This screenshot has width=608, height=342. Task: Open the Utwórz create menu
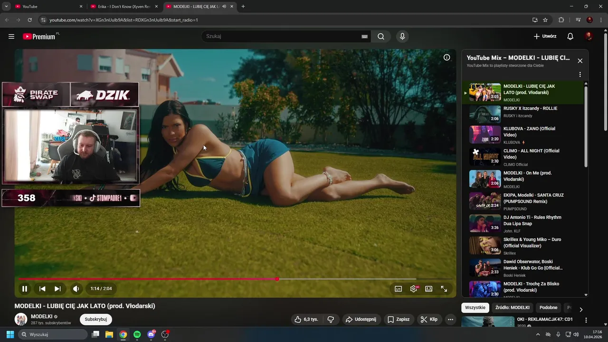point(545,37)
